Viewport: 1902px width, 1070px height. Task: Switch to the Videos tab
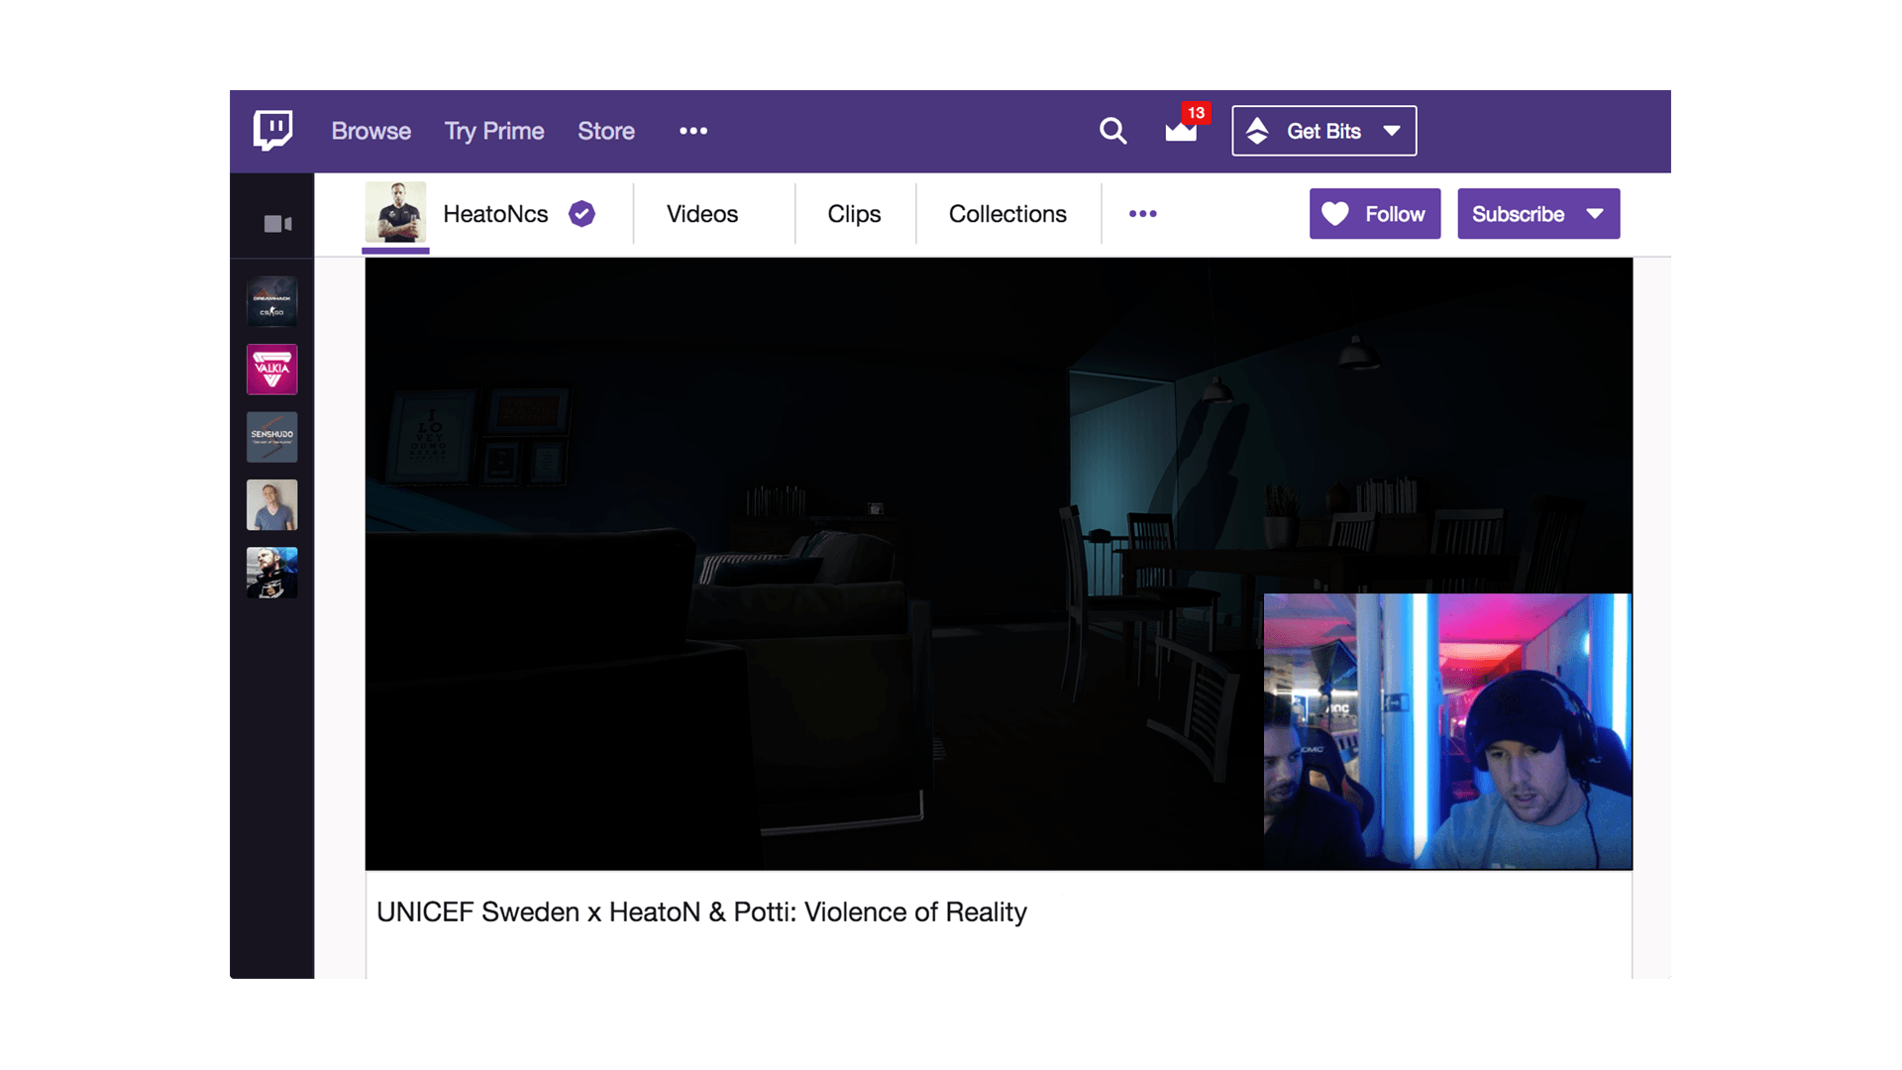click(x=701, y=214)
